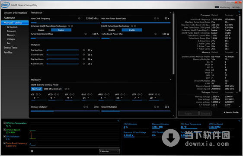Viewport: 243px width, 157px height.
Task: Click the reset icon beside the memory profile presets
Action: coord(68,89)
